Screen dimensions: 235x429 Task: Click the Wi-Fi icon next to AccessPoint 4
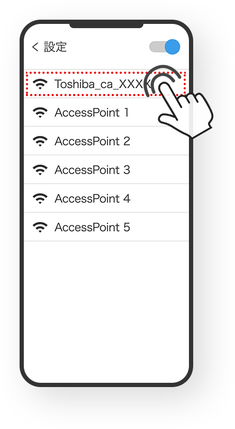[x=40, y=199]
